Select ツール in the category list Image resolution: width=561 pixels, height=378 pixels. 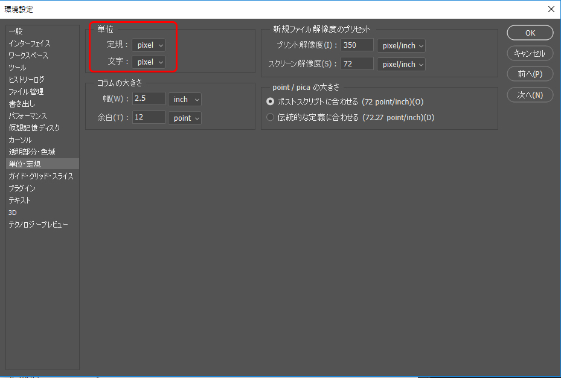tap(42, 68)
